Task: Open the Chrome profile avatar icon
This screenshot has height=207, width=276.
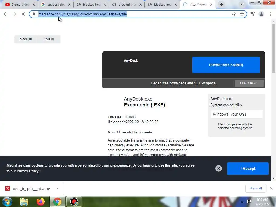Action: pos(261,14)
